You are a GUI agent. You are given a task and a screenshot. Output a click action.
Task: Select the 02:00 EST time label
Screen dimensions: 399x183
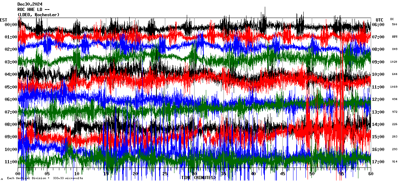tap(11, 49)
